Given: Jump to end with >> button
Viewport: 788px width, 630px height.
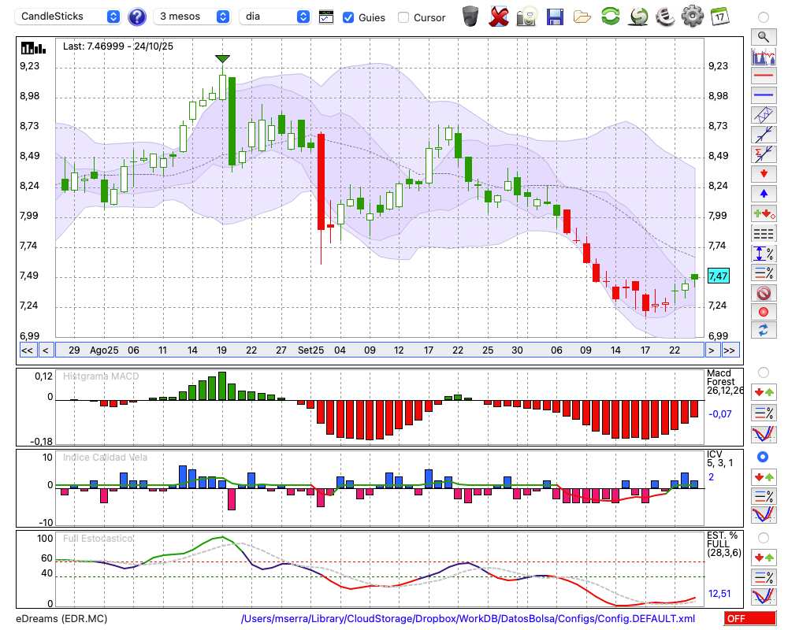Looking at the screenshot, I should pyautogui.click(x=730, y=350).
